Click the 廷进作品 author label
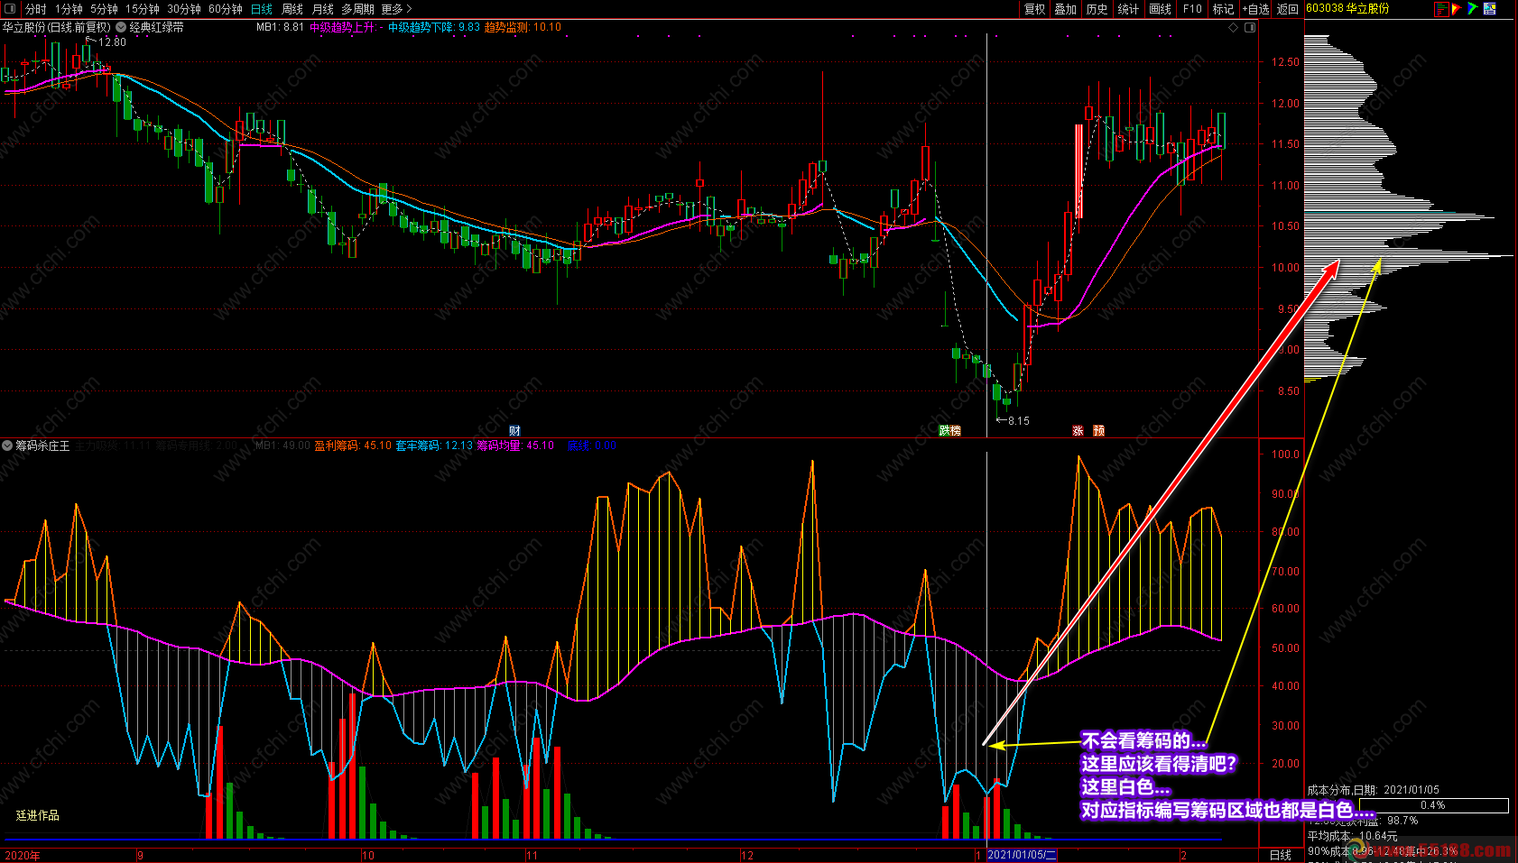The image size is (1518, 863). [38, 815]
